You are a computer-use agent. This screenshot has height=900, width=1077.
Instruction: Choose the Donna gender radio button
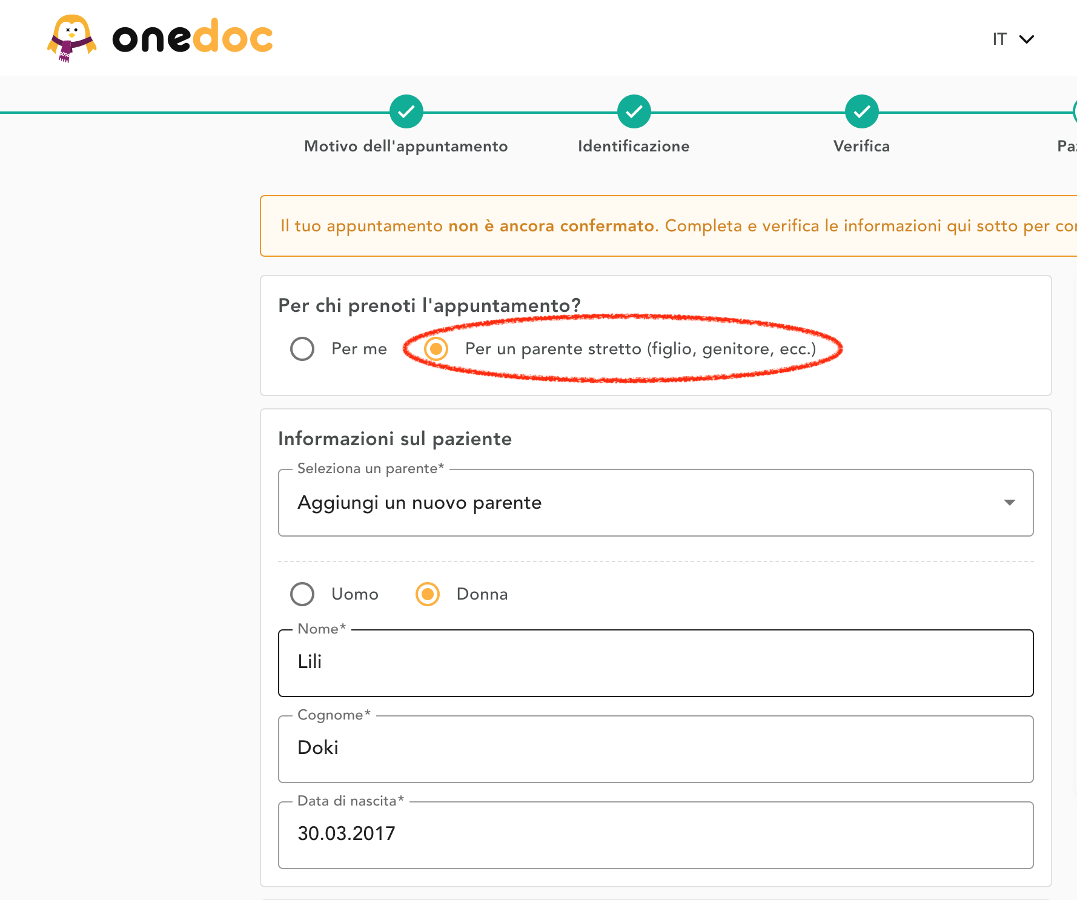click(x=428, y=594)
